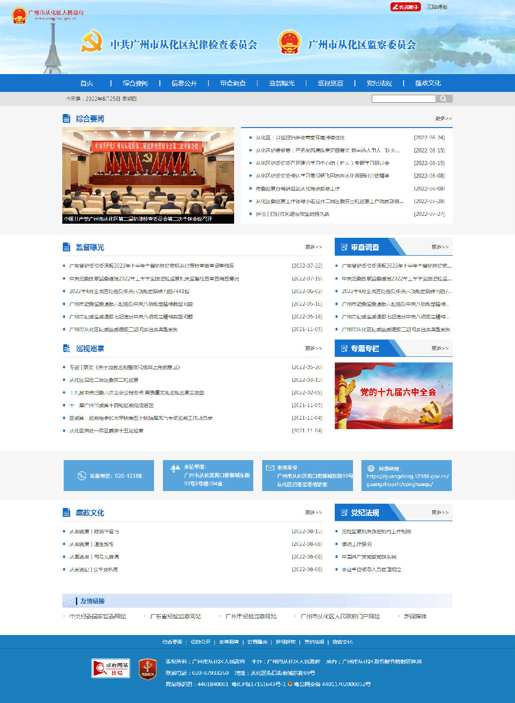The image size is (515, 703).
Task: Click the envelope icon for 来信举报
Action: [270, 468]
